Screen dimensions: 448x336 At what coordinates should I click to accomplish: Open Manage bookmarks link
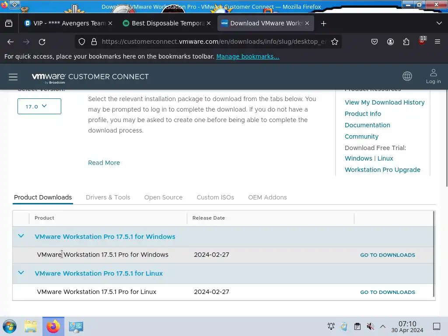click(x=248, y=56)
